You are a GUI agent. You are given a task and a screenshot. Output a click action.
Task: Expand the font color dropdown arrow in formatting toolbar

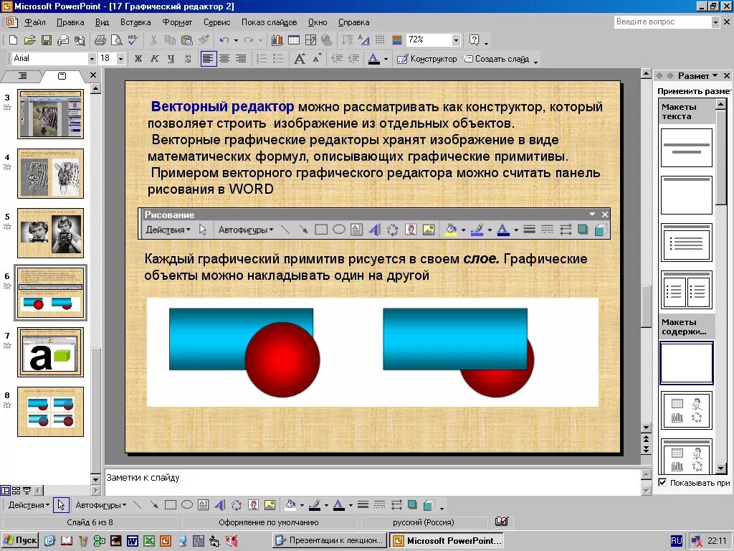[386, 59]
